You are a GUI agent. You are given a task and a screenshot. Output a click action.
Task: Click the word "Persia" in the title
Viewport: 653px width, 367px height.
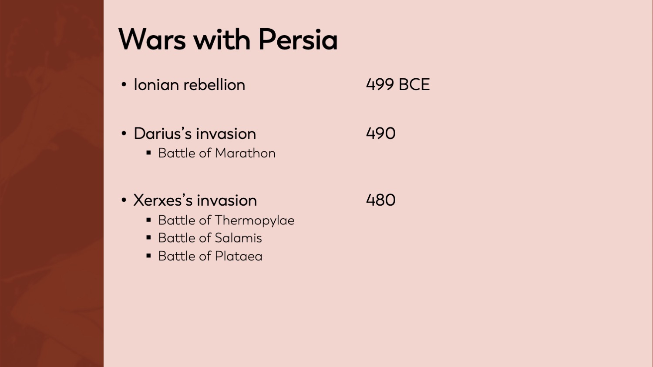[298, 40]
